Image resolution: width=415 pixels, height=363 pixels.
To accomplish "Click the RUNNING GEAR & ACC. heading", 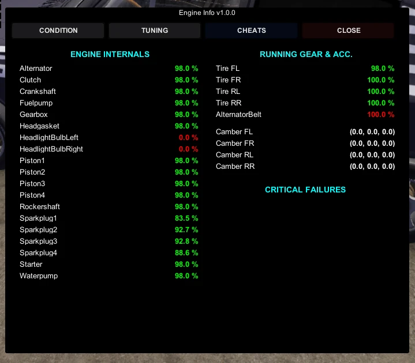I will point(306,54).
